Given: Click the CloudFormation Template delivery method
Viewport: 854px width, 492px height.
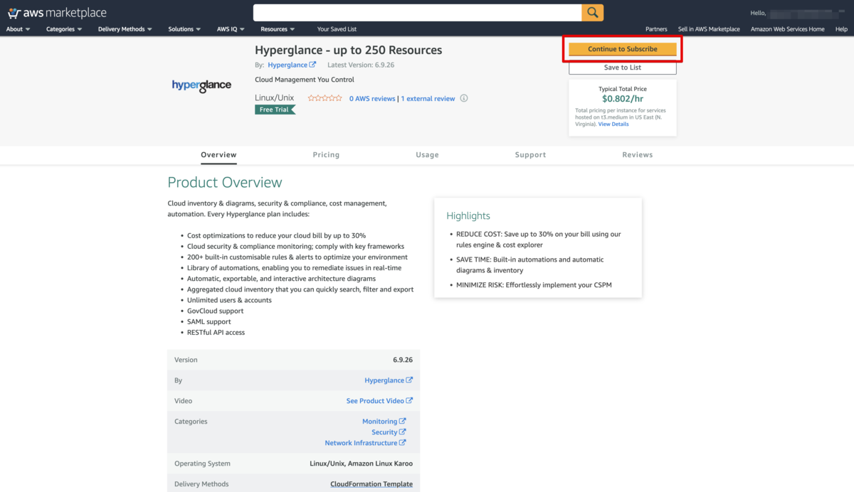Looking at the screenshot, I should 371,484.
